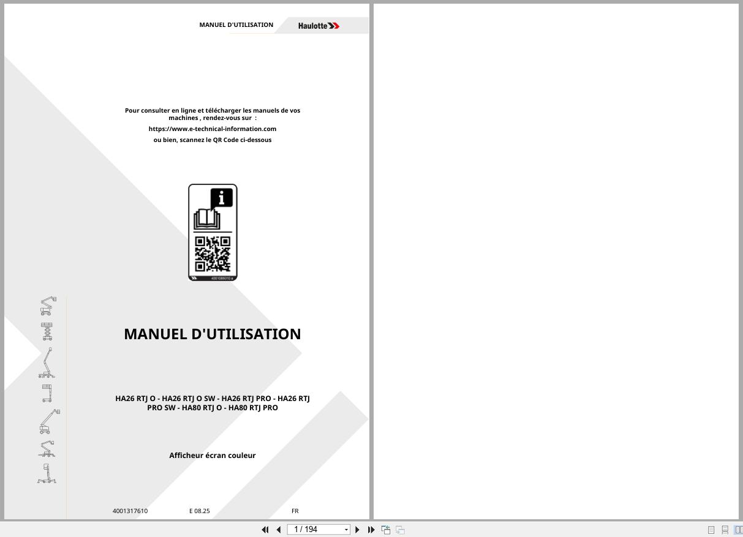743x537 pixels.
Task: Click the go to previous view icon
Action: pyautogui.click(x=386, y=530)
